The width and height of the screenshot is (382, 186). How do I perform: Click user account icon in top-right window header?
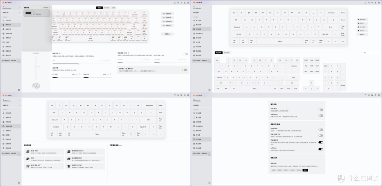376,3
